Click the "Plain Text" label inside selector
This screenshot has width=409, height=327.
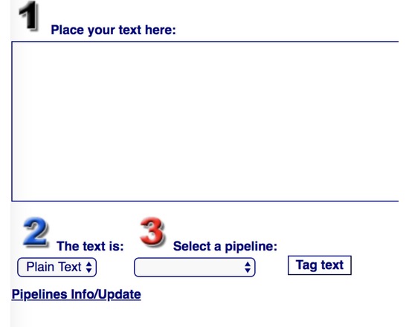[54, 267]
